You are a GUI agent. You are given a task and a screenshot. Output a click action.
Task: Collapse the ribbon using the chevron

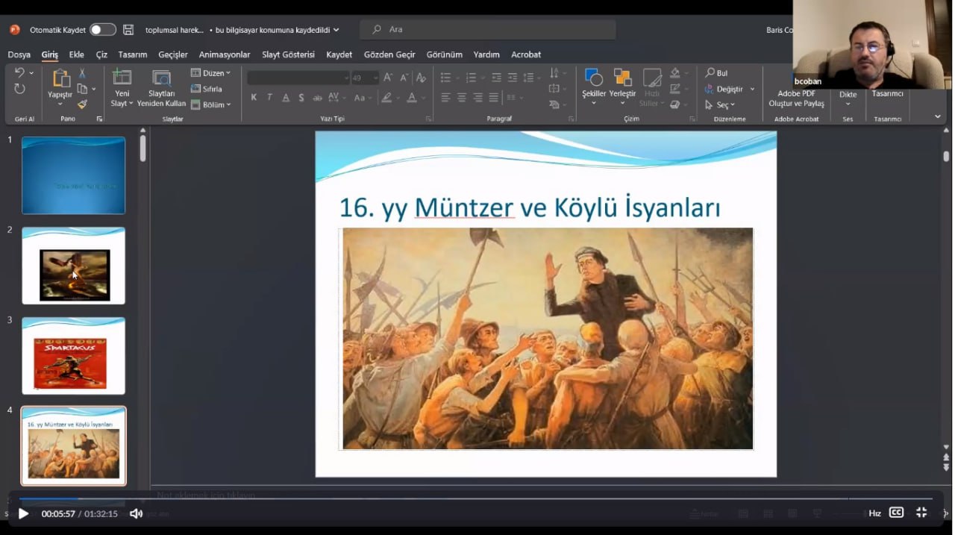click(938, 116)
